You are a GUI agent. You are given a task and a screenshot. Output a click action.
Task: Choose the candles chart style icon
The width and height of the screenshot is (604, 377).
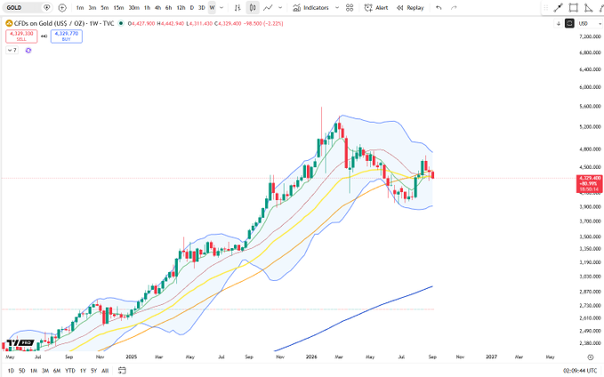(253, 8)
